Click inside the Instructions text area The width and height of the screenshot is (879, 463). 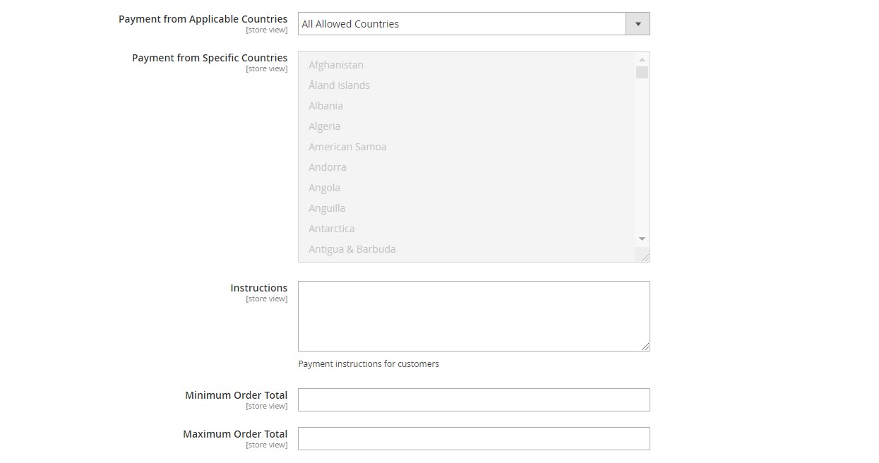tap(473, 315)
